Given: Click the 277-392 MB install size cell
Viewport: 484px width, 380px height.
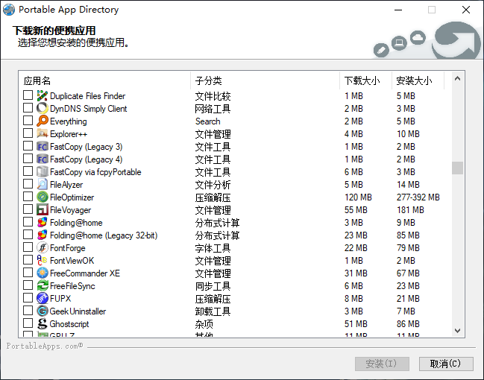Looking at the screenshot, I should click(418, 197).
